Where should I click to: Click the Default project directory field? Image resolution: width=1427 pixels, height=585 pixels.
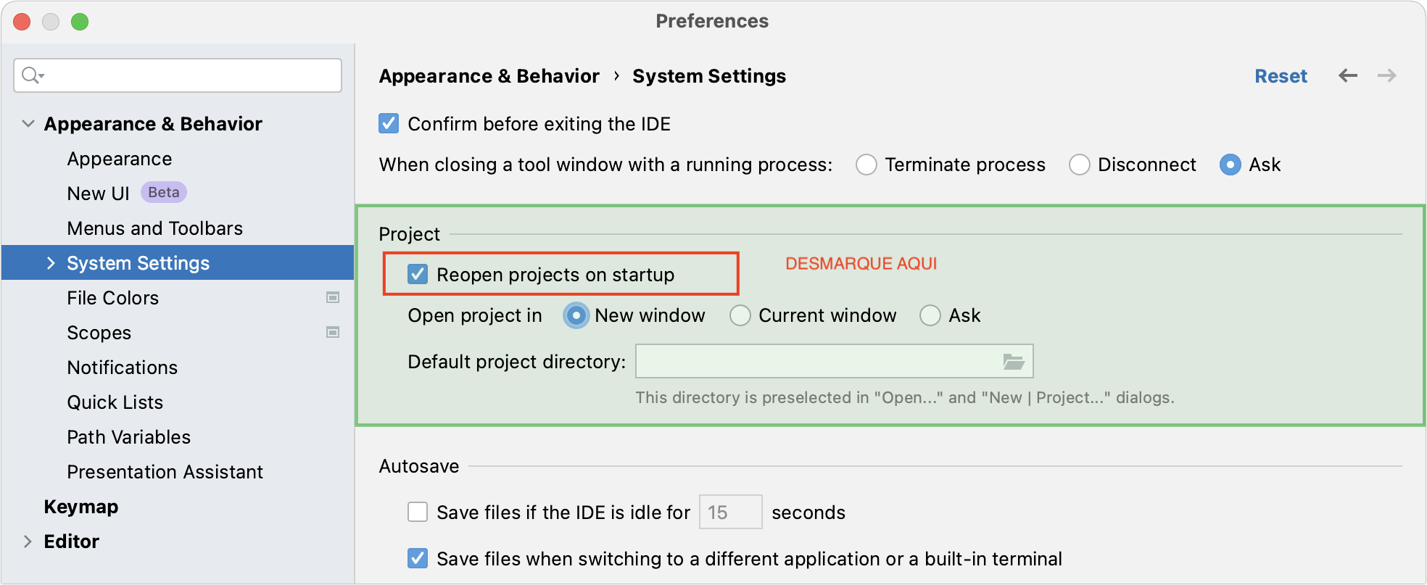coord(816,361)
